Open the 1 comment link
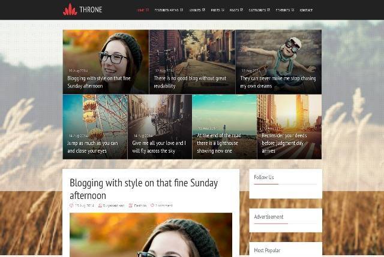 point(164,205)
